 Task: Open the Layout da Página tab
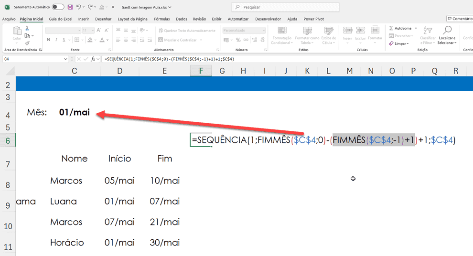[132, 19]
